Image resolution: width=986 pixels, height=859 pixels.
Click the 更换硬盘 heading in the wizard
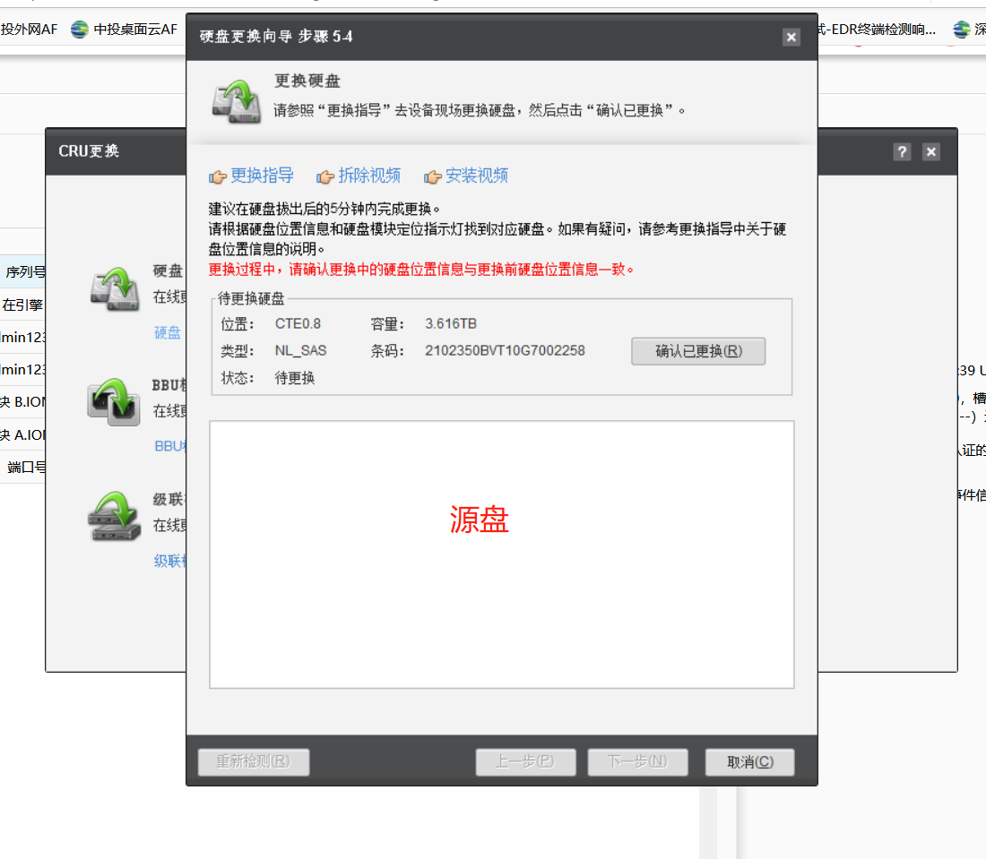tap(307, 81)
